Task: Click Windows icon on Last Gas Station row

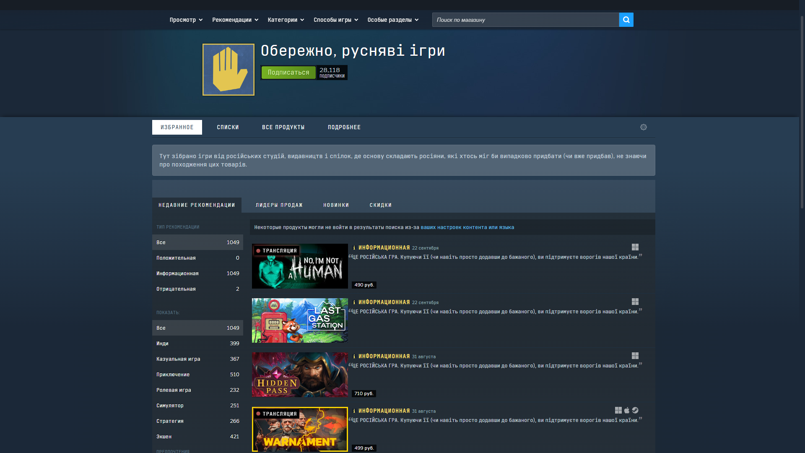Action: coord(635,302)
